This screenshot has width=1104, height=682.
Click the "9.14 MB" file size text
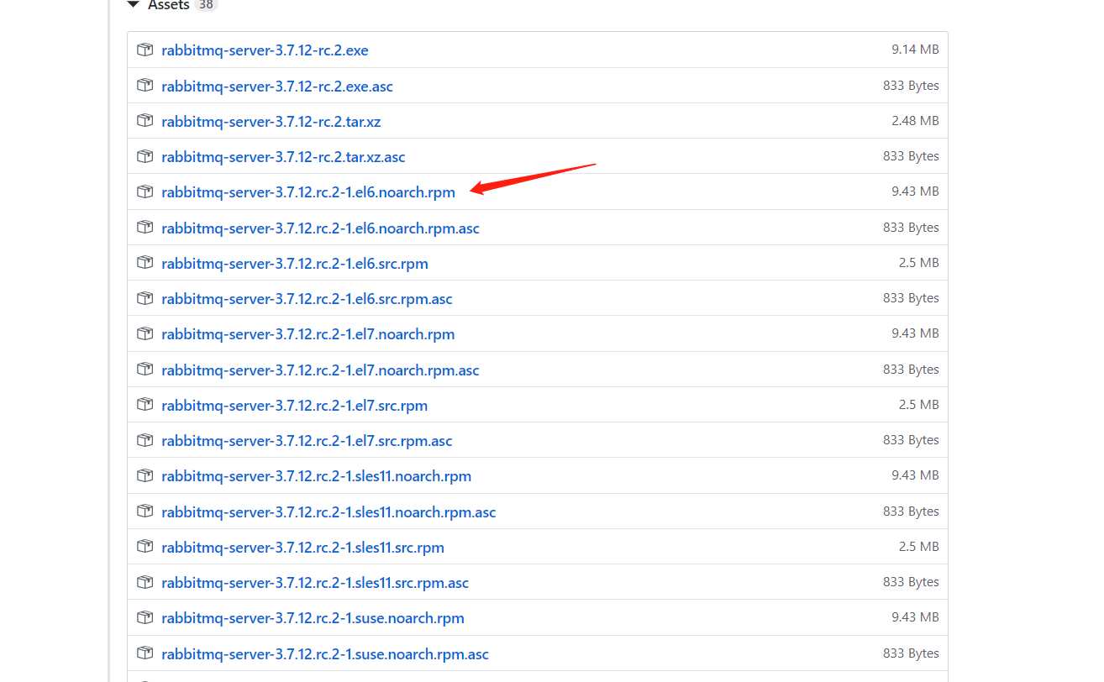[x=915, y=50]
